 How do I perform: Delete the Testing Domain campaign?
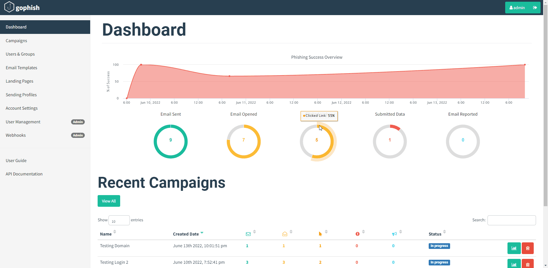point(527,248)
